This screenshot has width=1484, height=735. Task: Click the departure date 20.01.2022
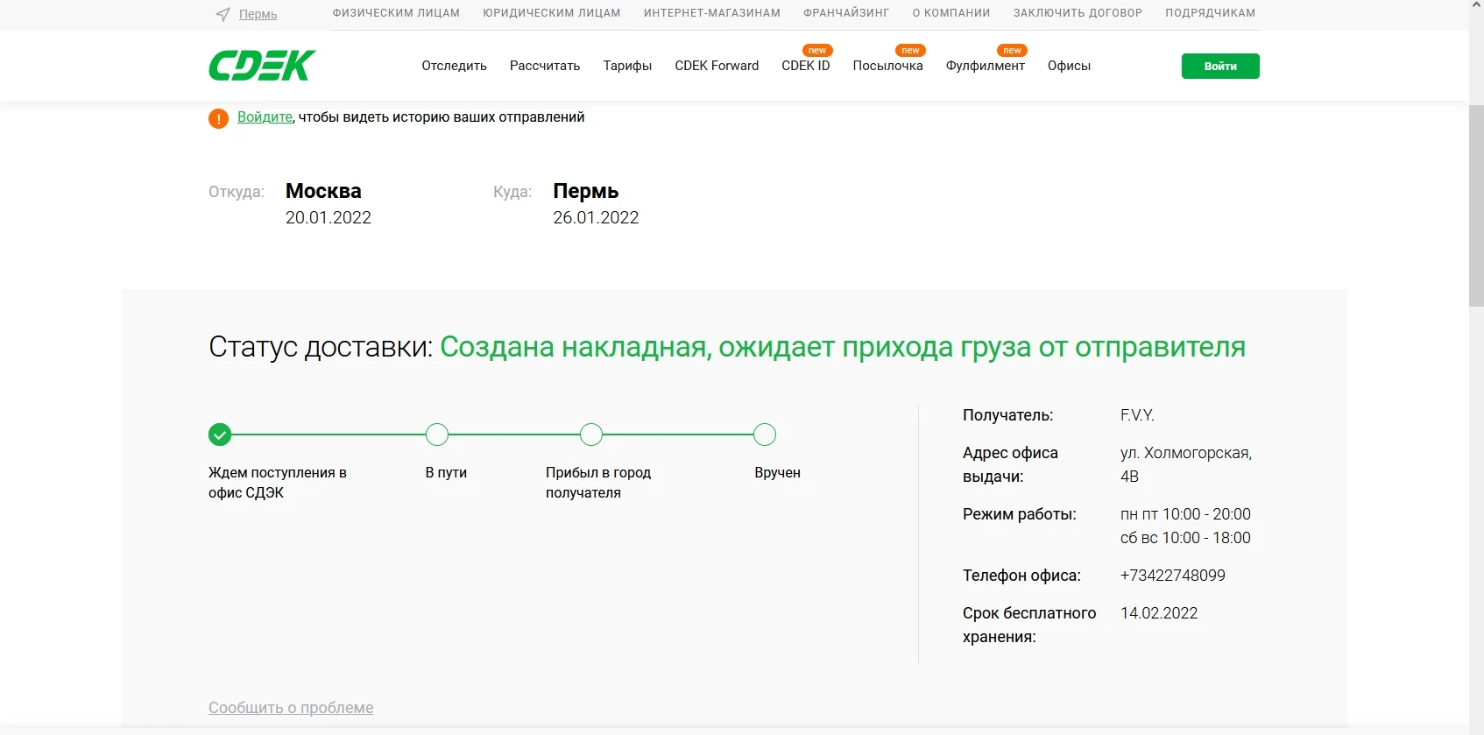pyautogui.click(x=329, y=217)
